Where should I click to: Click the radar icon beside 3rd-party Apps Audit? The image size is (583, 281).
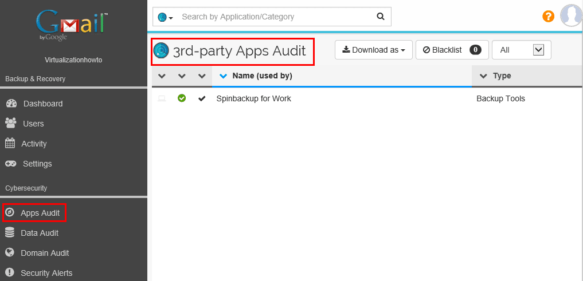(x=162, y=51)
